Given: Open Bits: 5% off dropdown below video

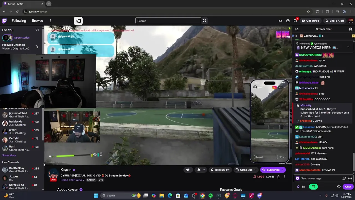Looking at the screenshot, I should [220, 170].
